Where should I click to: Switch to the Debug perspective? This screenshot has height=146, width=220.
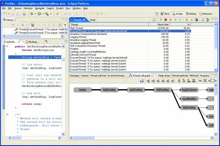tap(191, 14)
